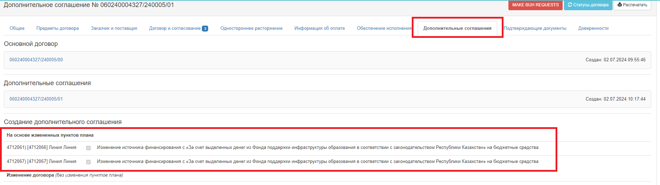Switch to Одностороннее расторжение tab
Screen dimensions: 660x185
click(251, 28)
